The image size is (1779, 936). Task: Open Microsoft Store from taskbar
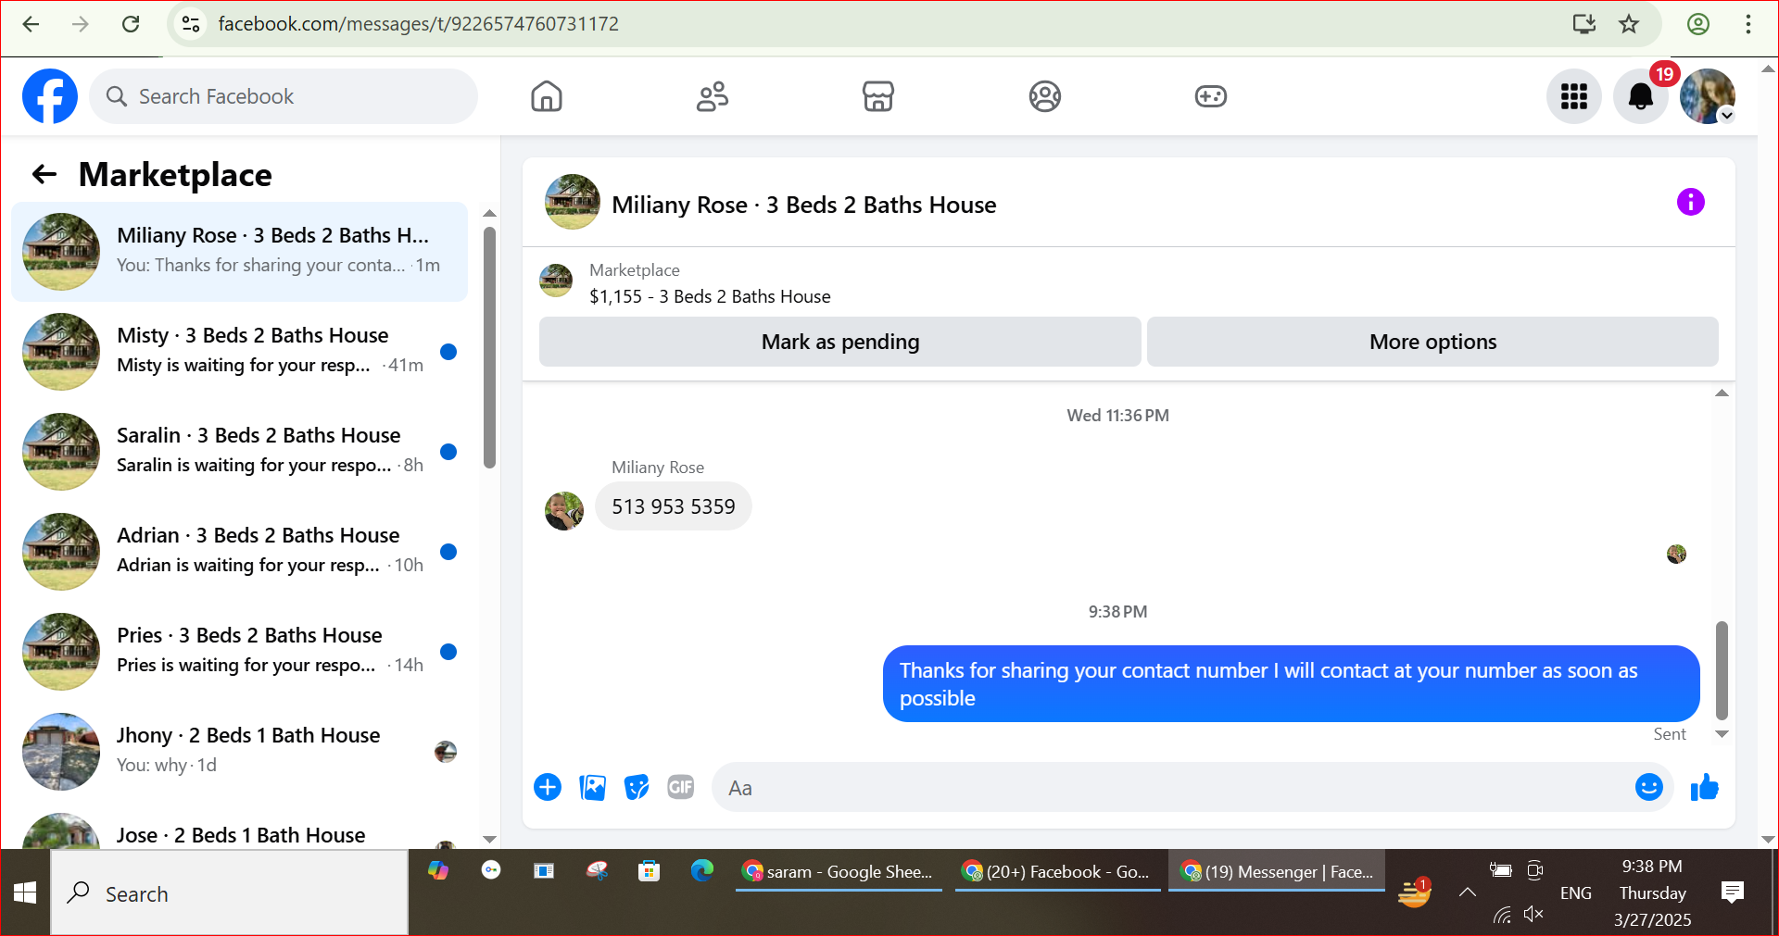(650, 870)
